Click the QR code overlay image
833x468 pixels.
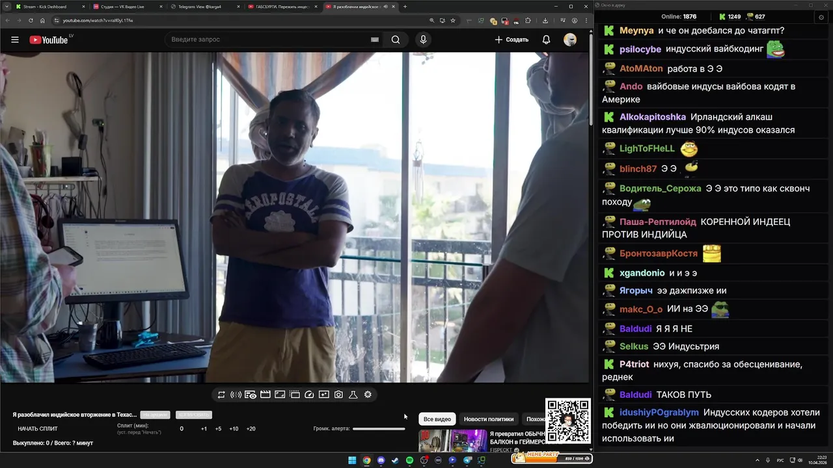click(x=568, y=421)
